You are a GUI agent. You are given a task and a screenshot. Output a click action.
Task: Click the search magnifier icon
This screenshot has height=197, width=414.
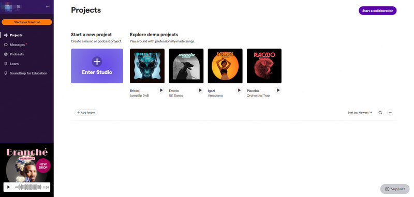click(x=380, y=112)
